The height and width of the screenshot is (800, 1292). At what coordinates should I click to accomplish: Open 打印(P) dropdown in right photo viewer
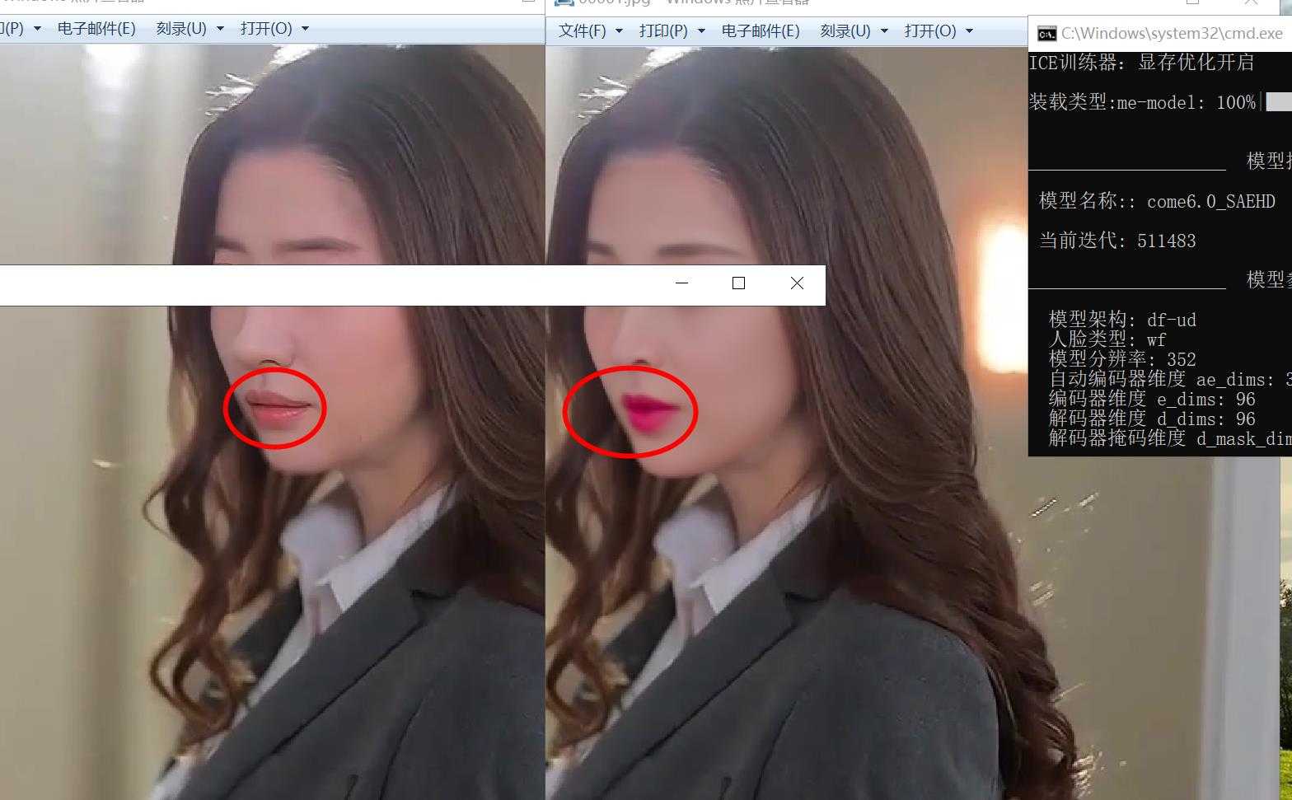[x=672, y=30]
